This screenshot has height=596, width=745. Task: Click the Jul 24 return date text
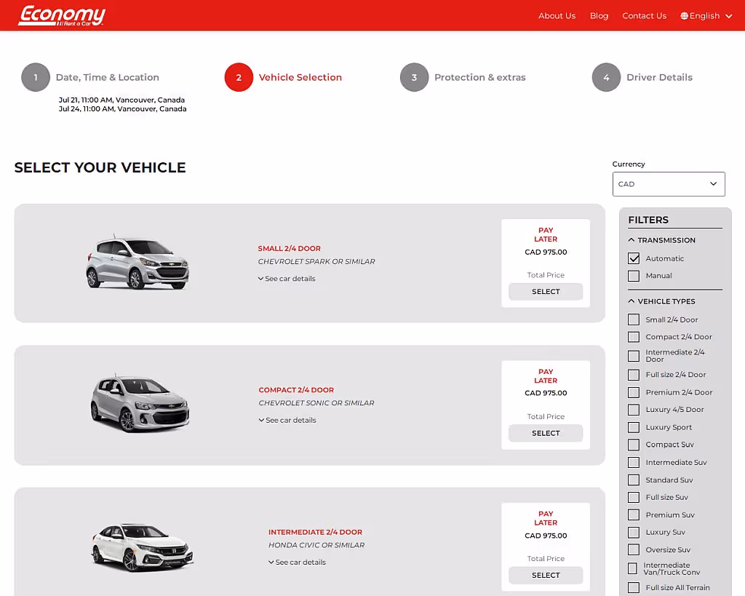coord(122,109)
